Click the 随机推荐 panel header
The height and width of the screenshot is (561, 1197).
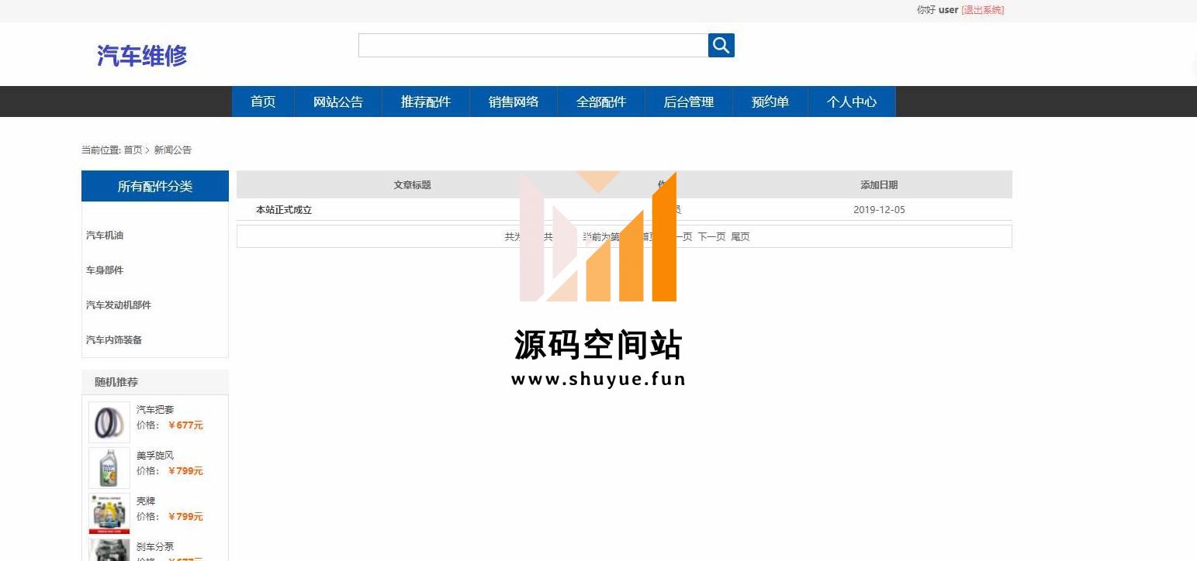155,382
